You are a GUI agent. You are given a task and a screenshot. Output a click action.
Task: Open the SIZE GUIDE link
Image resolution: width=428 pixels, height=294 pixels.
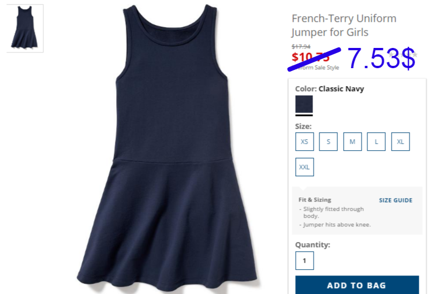[x=396, y=200]
